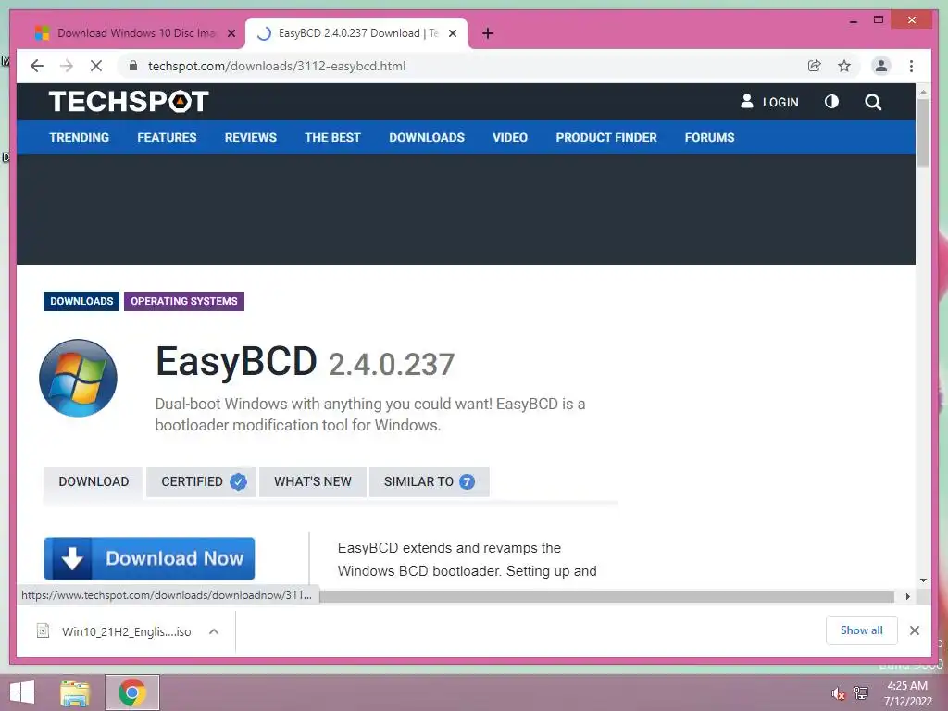Stop page loading with the X button
This screenshot has width=948, height=711.
click(x=96, y=66)
